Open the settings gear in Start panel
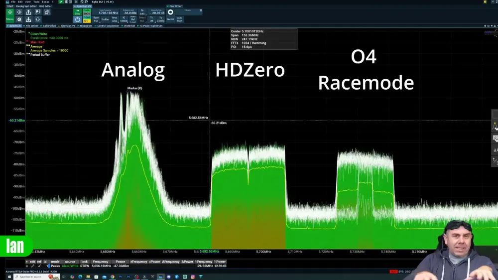Image resolution: width=498 pixels, height=280 pixels. coord(19,19)
